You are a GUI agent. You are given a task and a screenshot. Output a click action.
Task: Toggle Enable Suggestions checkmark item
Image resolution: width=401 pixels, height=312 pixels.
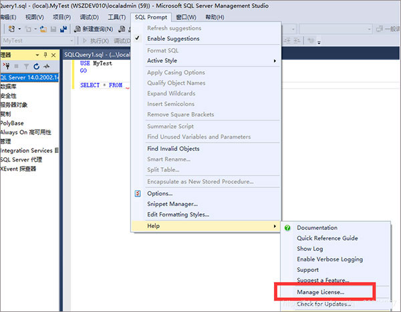[206, 39]
